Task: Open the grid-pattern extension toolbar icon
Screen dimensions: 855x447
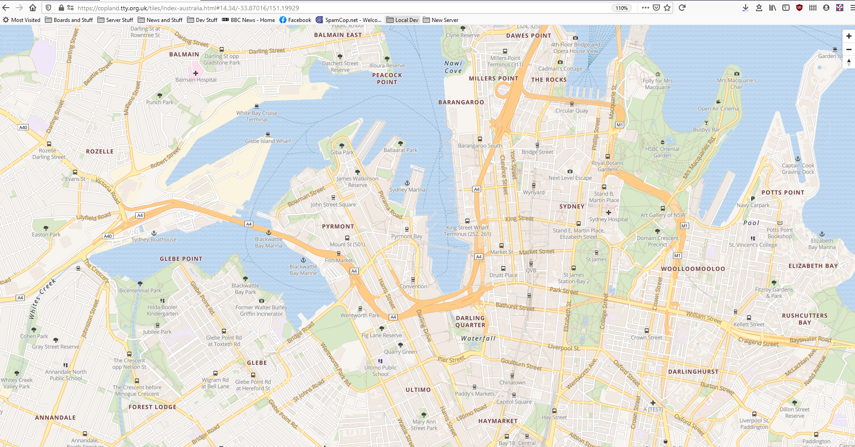Action: click(813, 8)
